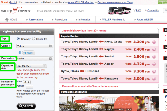Click the arrow button for Nagoya route
The image size is (167, 111).
[154, 49]
